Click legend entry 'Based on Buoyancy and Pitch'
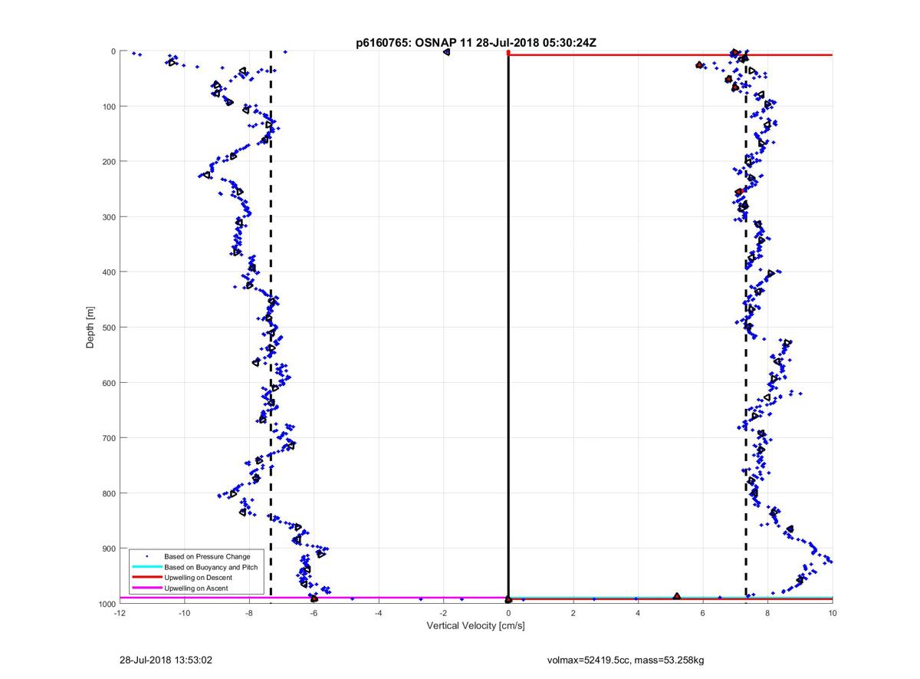The image size is (920, 679). click(211, 566)
